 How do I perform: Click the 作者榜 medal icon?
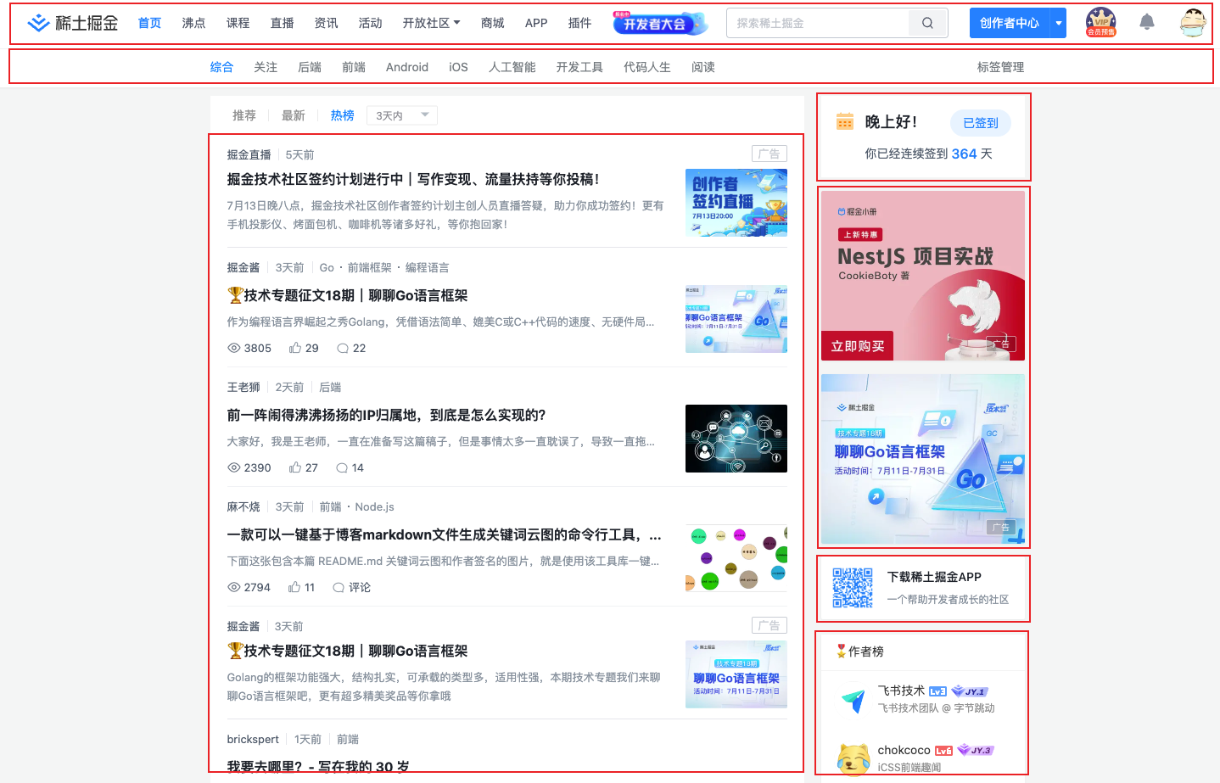pyautogui.click(x=841, y=651)
